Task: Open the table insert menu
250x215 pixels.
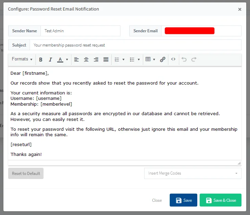Action: (x=150, y=59)
